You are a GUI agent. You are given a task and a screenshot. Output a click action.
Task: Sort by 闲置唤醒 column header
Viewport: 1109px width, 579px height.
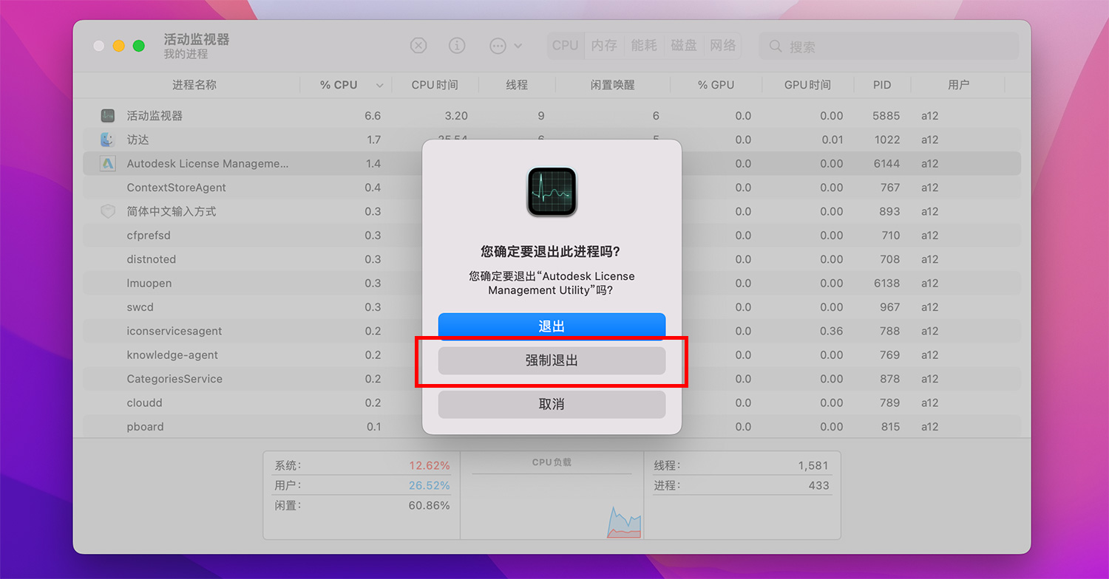tap(613, 85)
